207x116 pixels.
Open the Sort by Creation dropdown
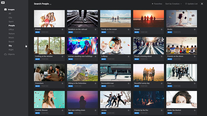point(173,4)
